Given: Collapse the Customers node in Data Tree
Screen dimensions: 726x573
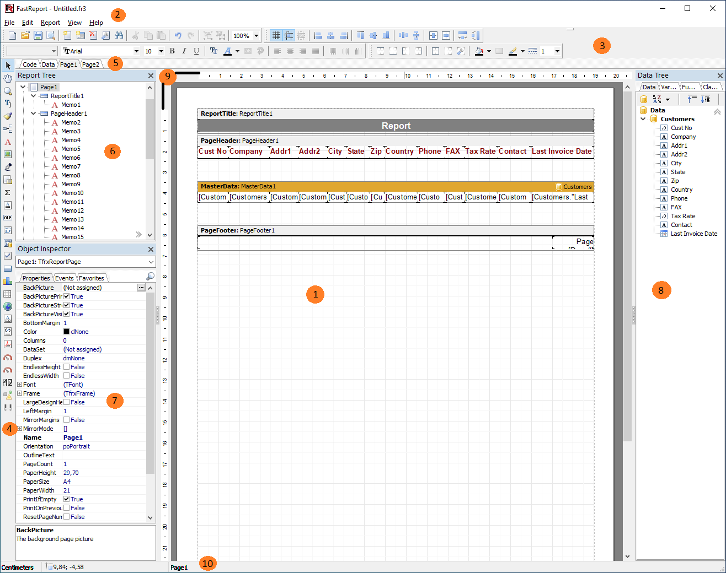Looking at the screenshot, I should coord(643,119).
